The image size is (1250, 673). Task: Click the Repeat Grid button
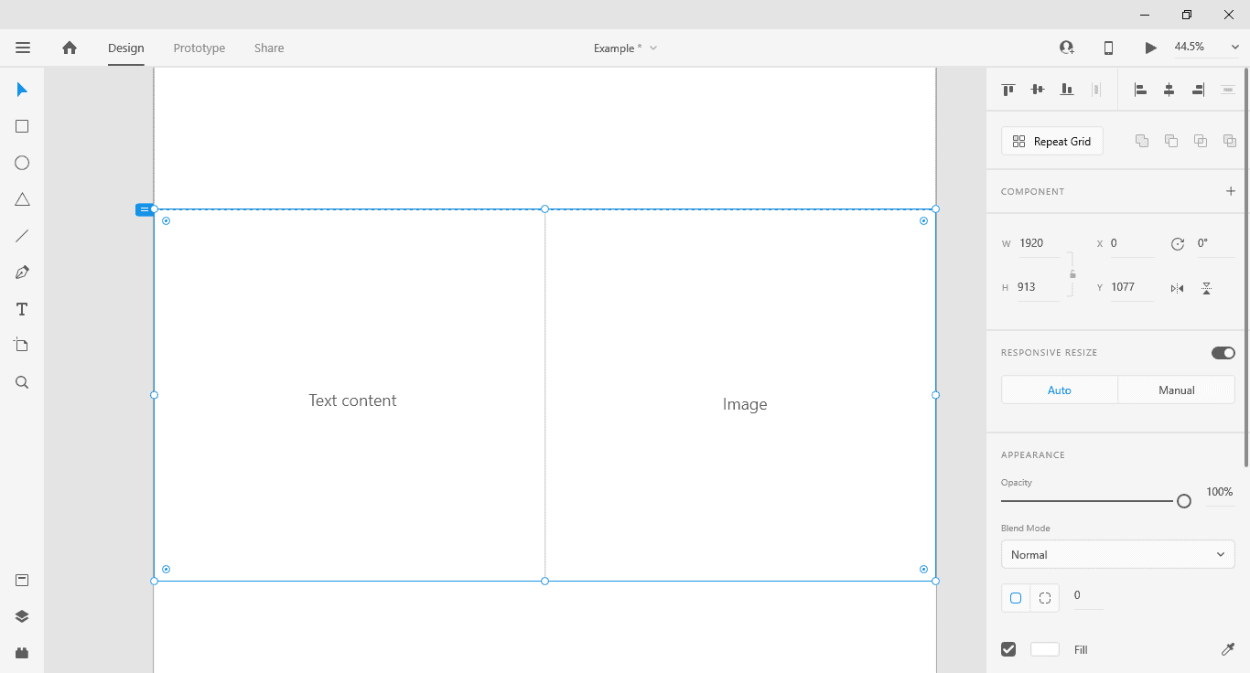[1052, 141]
